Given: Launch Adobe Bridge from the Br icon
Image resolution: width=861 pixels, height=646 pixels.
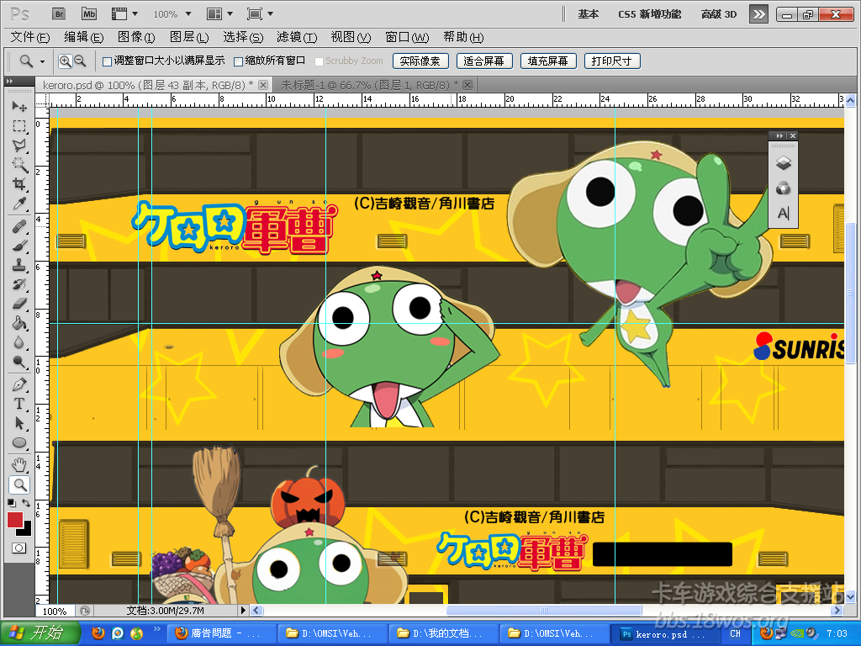Looking at the screenshot, I should pos(60,13).
